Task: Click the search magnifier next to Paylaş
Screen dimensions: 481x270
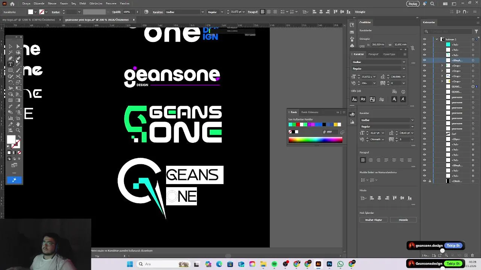Action: click(432, 4)
